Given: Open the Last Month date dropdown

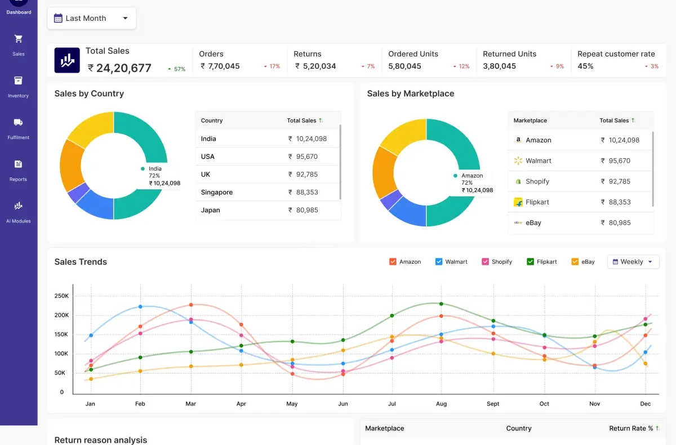Looking at the screenshot, I should [x=91, y=18].
